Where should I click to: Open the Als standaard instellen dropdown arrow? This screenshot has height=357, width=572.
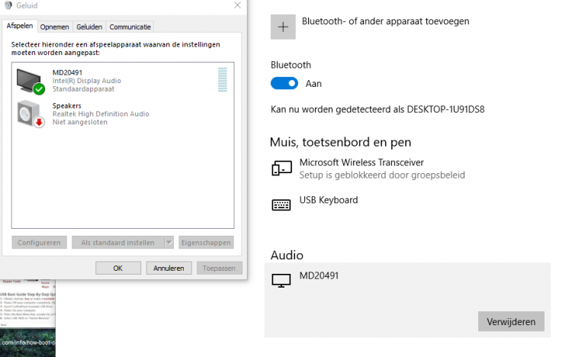pos(169,243)
